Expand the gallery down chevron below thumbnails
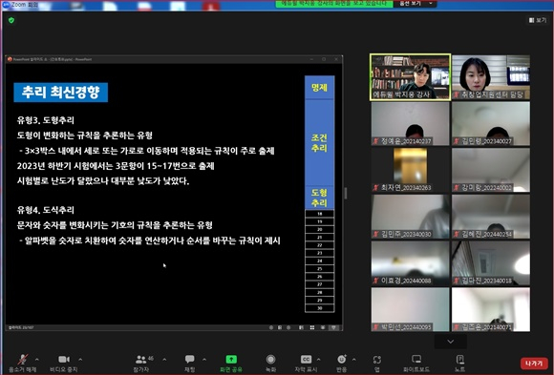 (451, 342)
